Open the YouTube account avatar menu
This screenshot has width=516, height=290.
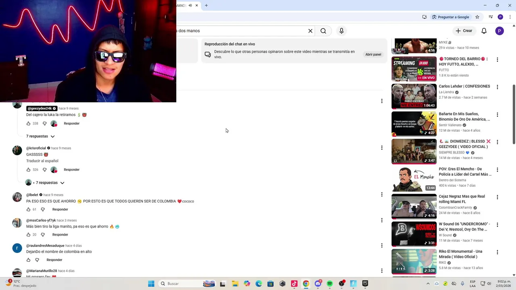point(499,31)
